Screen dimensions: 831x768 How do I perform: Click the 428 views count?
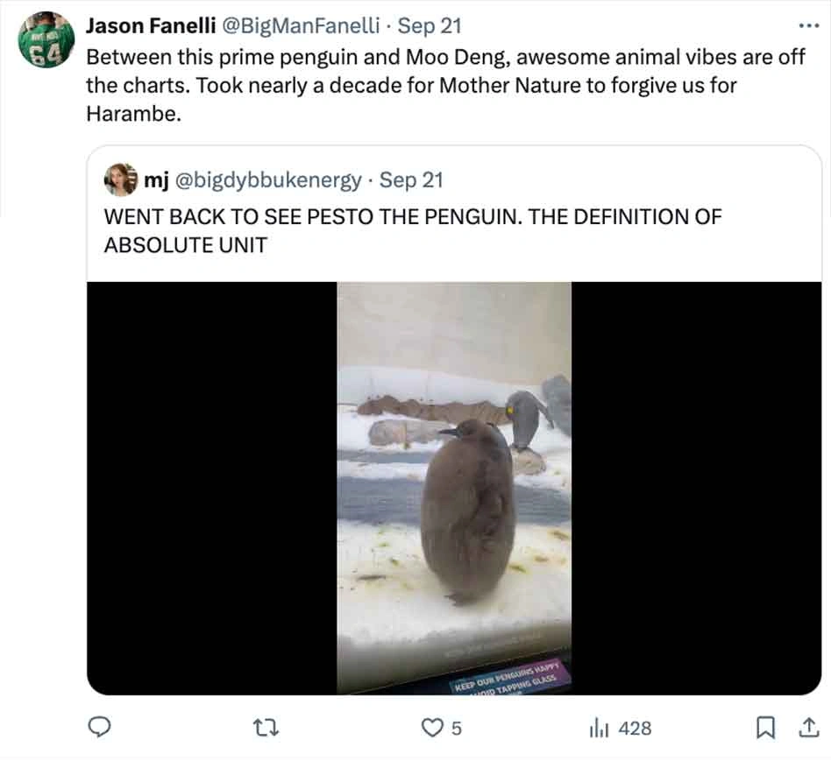[634, 728]
